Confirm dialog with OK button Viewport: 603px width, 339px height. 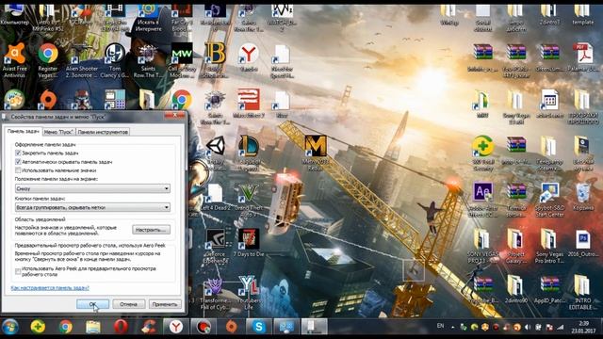coord(92,304)
